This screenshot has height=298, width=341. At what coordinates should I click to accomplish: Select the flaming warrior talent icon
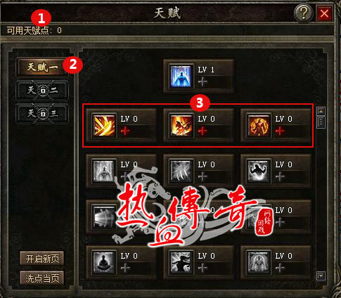(x=181, y=126)
